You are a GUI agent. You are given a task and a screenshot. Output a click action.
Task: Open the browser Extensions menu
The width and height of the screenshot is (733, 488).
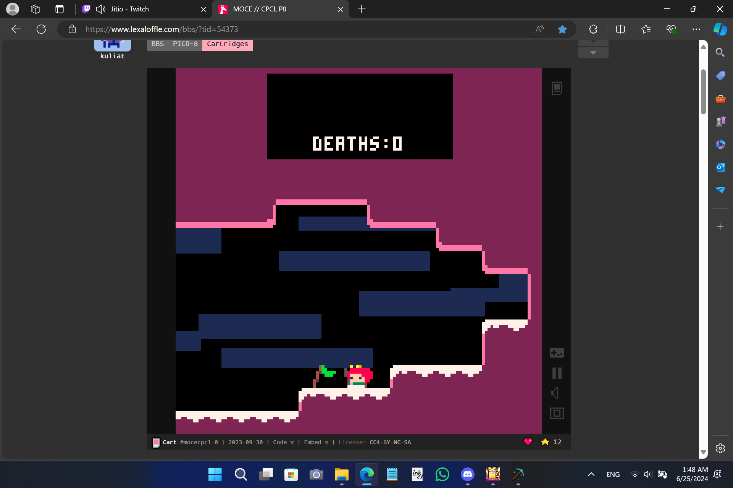[x=593, y=29]
